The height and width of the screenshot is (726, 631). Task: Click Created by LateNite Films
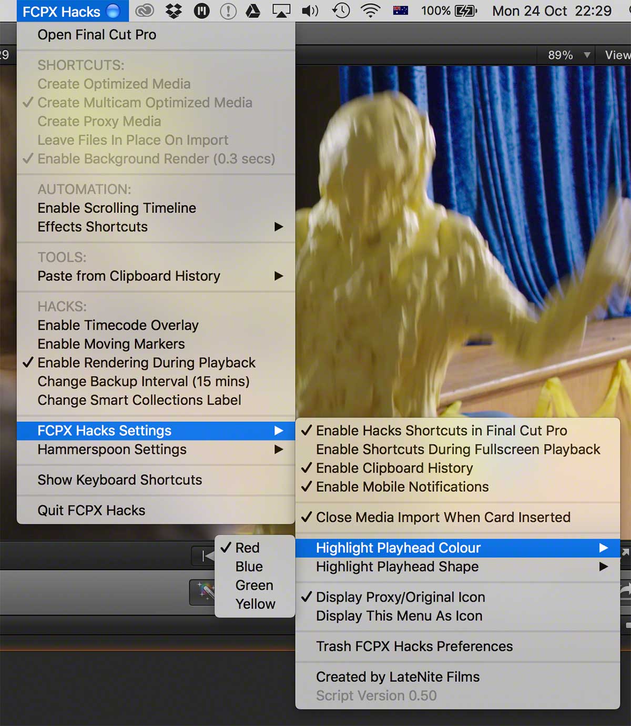(x=458, y=677)
